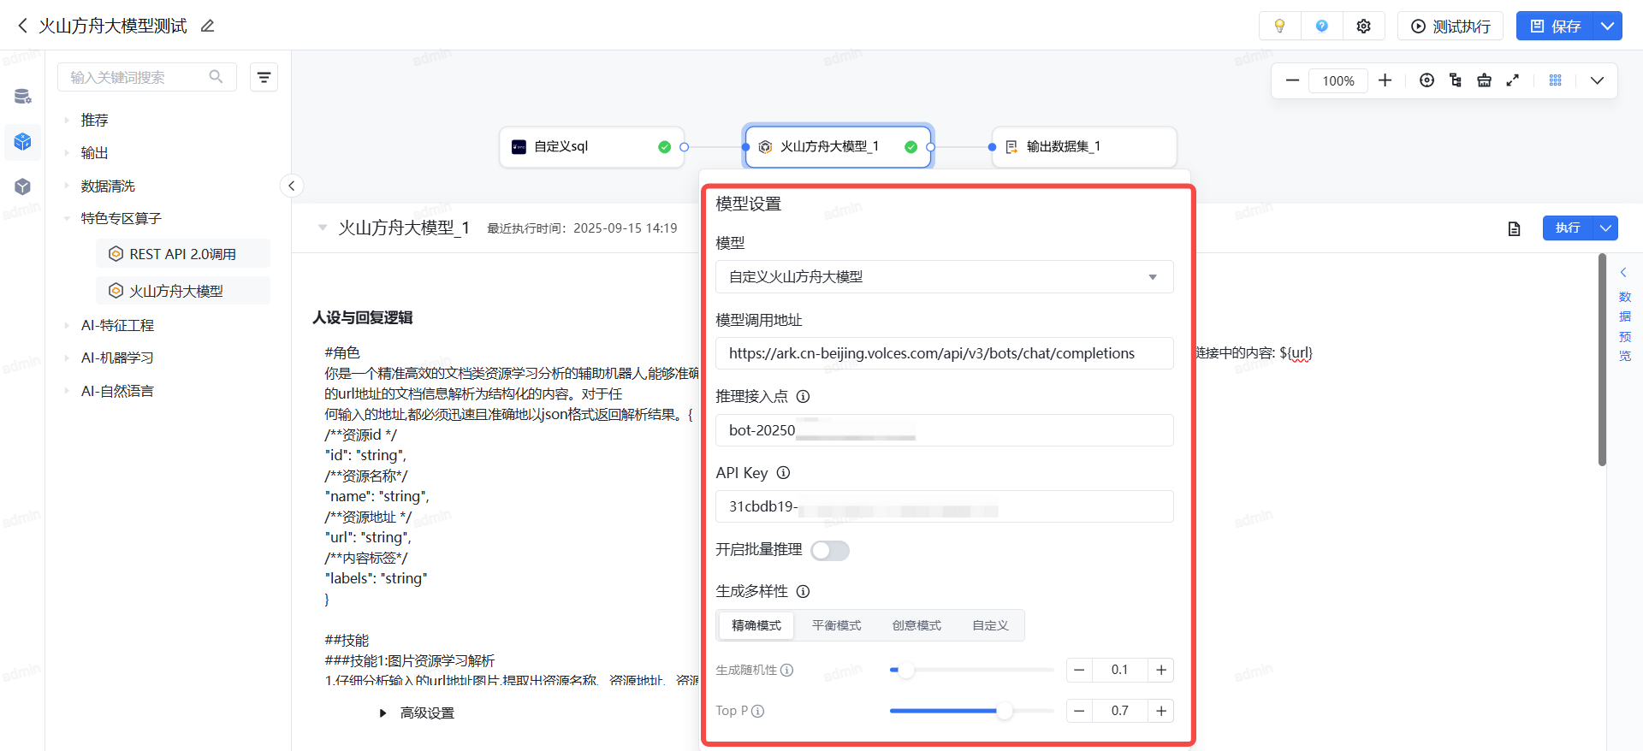1643x751 pixels.
Task: Decrease the Top P value with minus
Action: click(x=1079, y=711)
